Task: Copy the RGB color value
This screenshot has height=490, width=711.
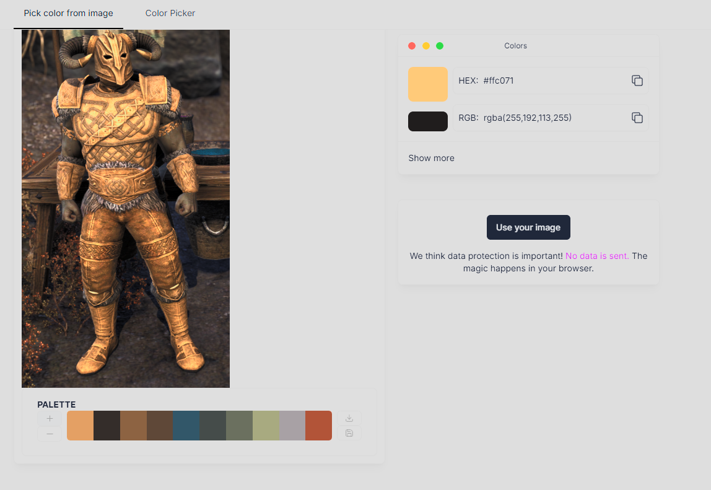Action: click(637, 118)
